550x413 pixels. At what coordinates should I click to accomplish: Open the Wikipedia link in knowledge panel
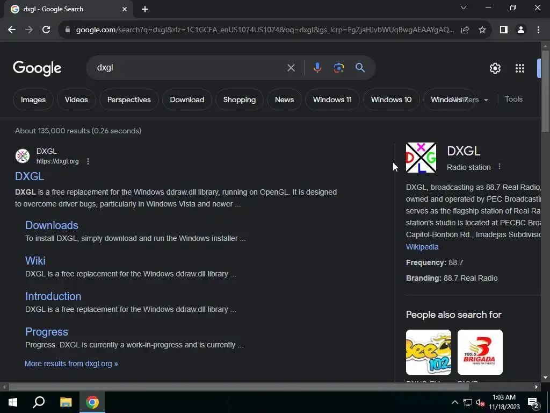422,247
